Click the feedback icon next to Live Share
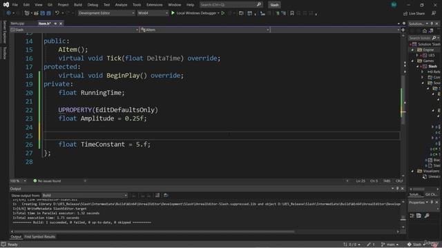The image size is (442, 248). click(434, 13)
